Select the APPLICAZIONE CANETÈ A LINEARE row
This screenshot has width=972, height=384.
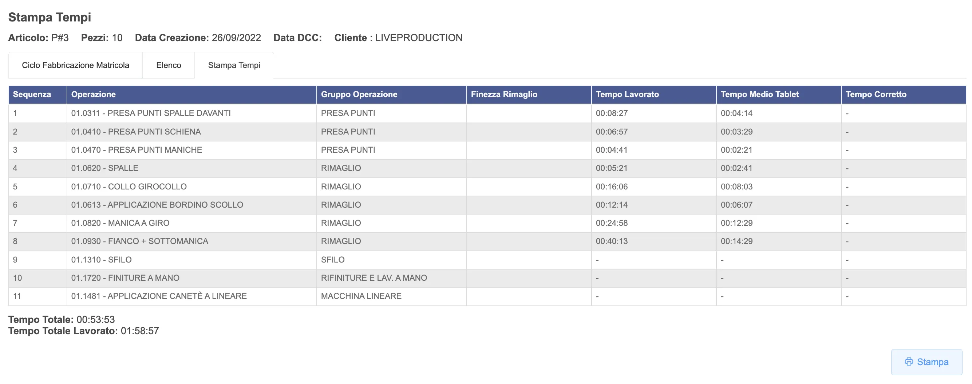tap(159, 296)
